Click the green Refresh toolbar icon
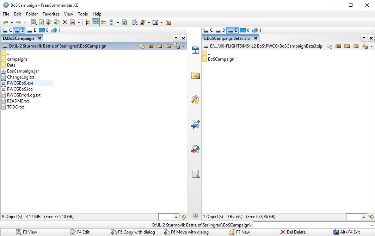Viewport: 375px width, 236px height. (x=125, y=23)
